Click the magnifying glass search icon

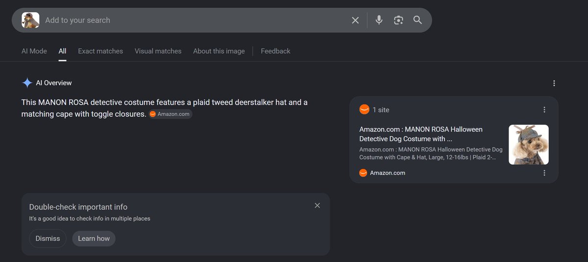click(x=417, y=20)
